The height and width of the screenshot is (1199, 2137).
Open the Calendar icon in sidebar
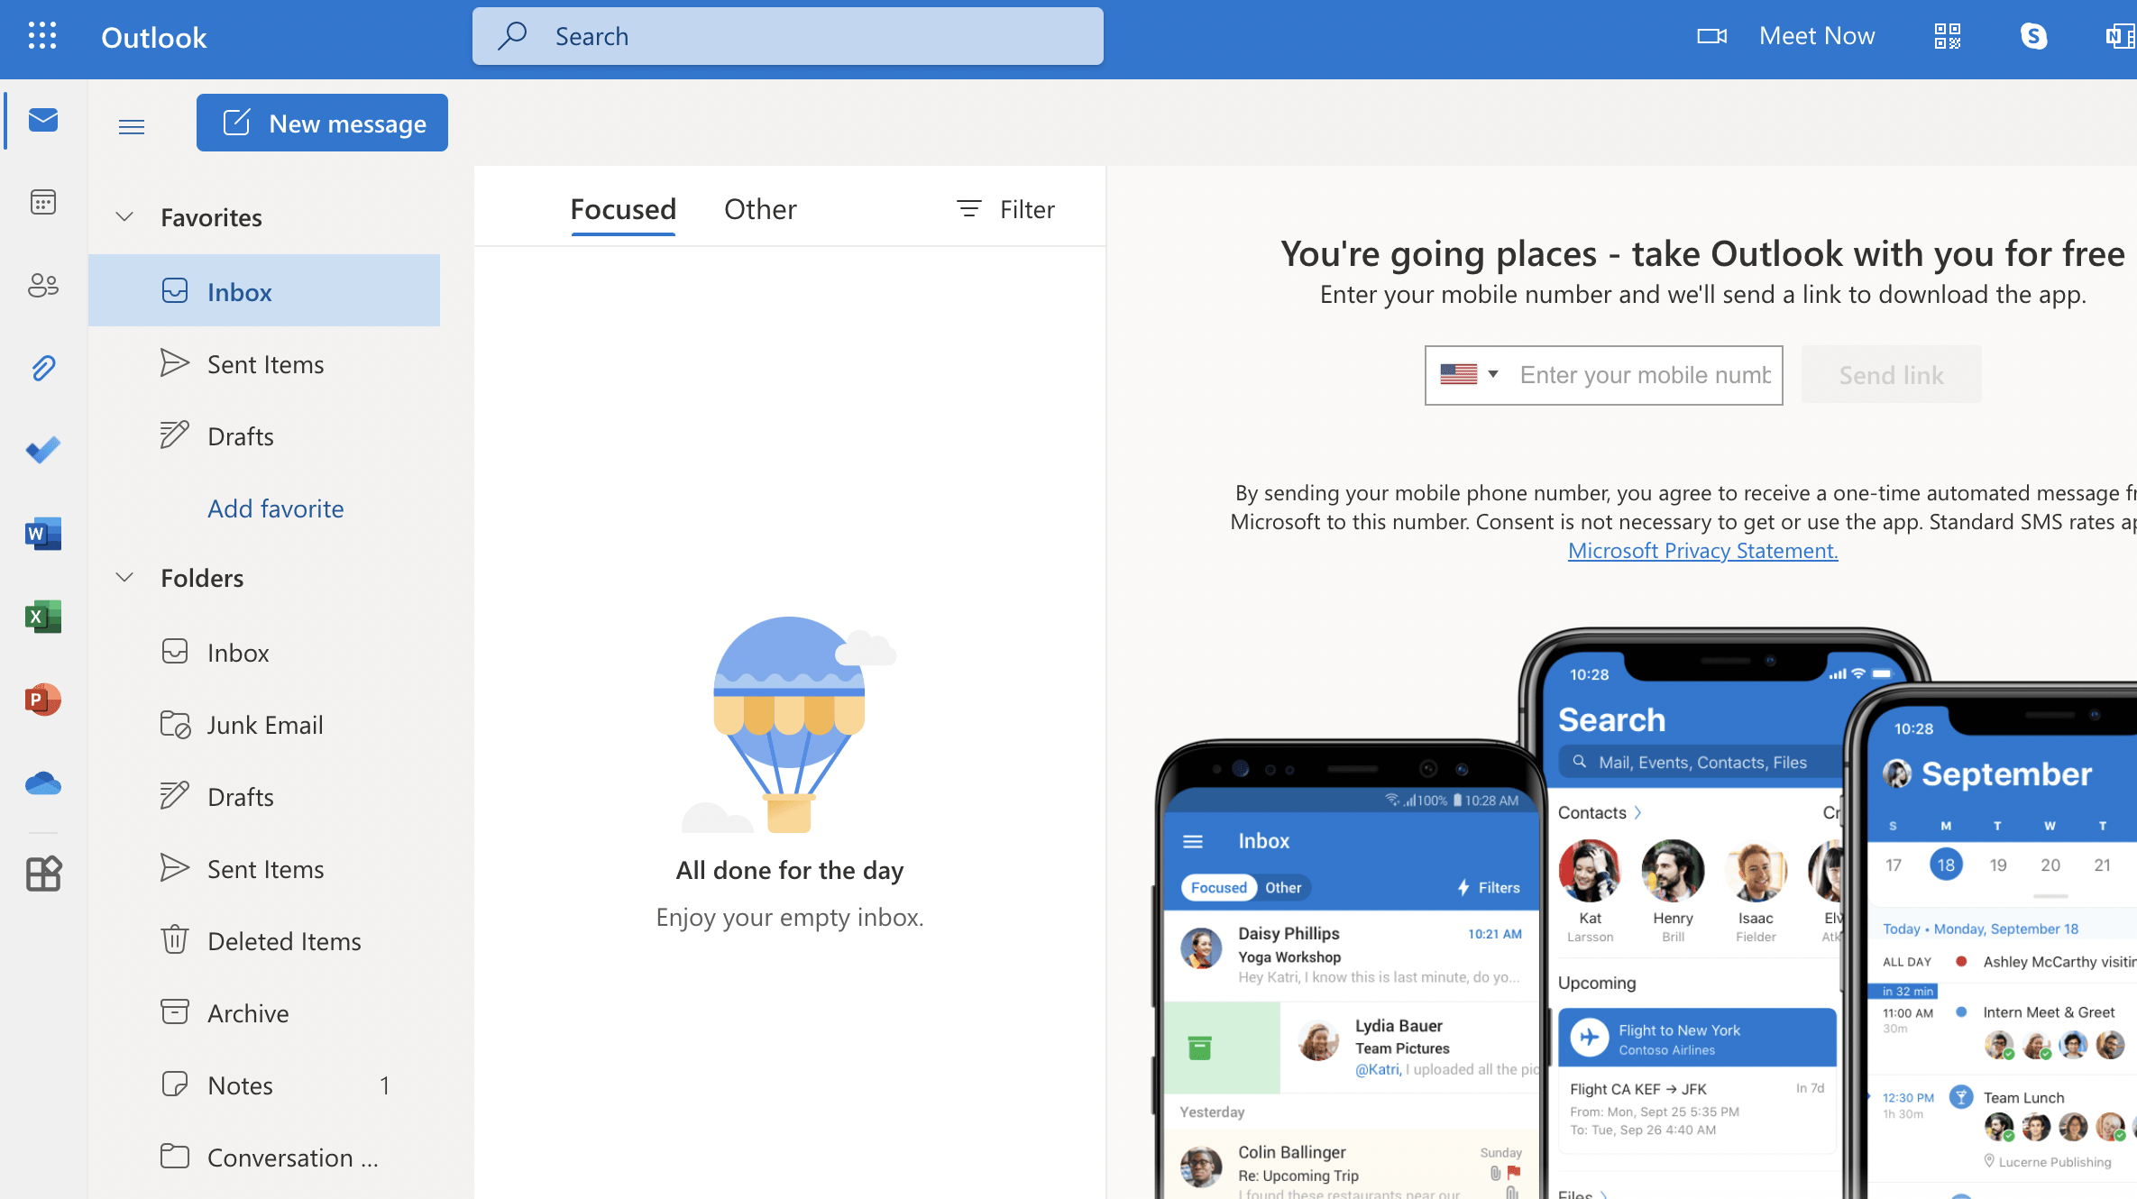(x=43, y=202)
